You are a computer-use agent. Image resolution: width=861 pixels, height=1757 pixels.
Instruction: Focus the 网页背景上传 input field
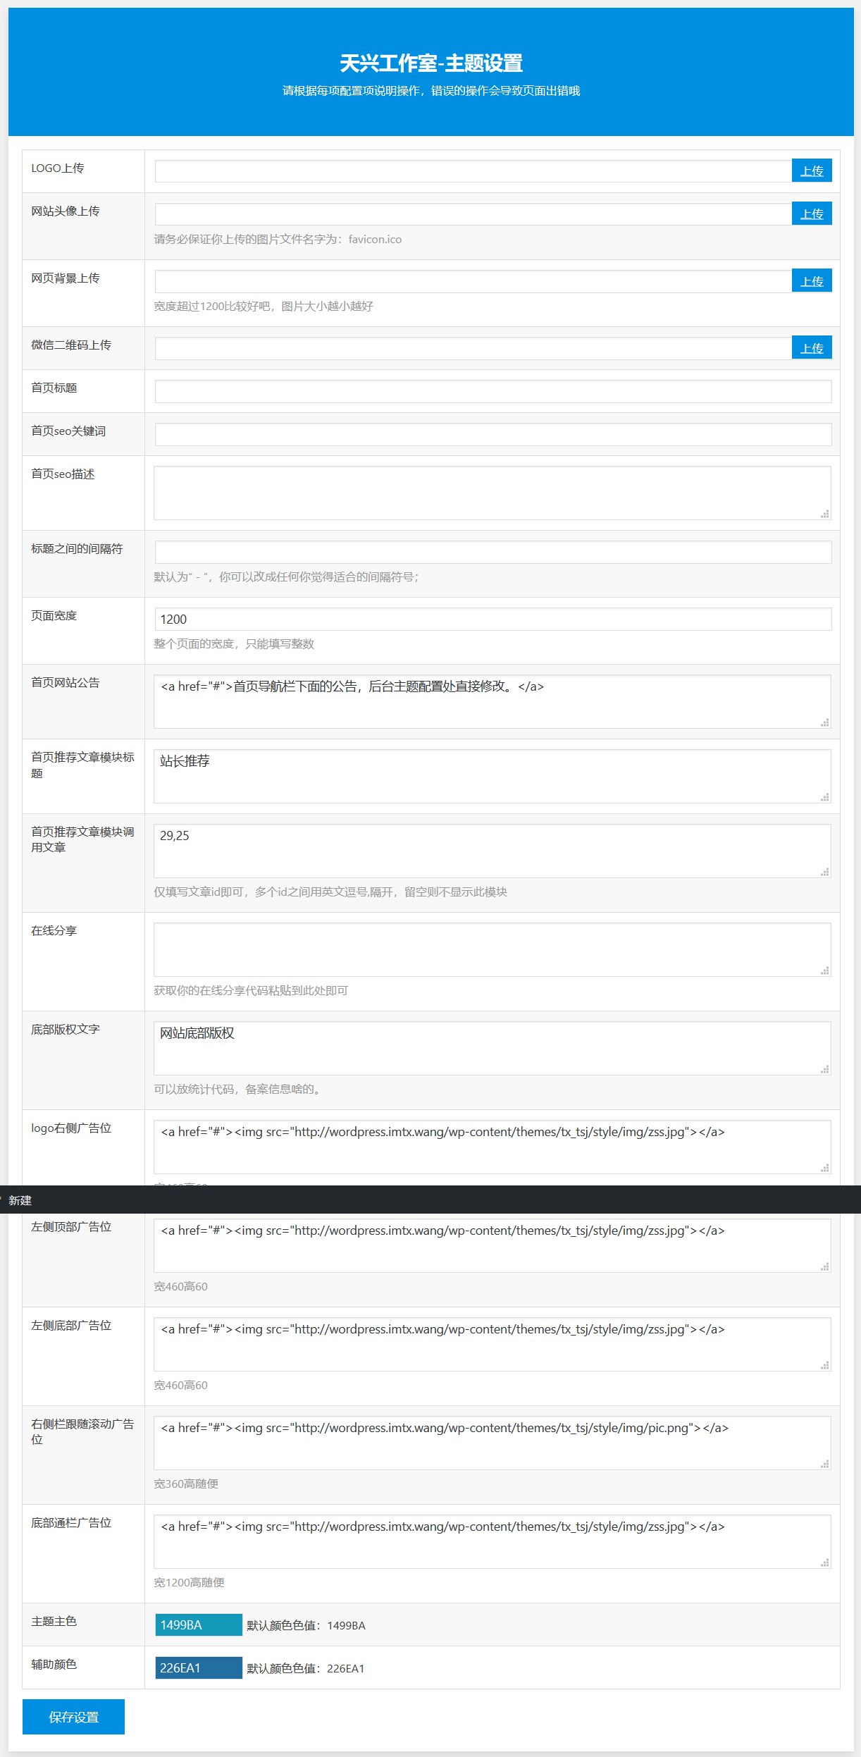pyautogui.click(x=473, y=281)
